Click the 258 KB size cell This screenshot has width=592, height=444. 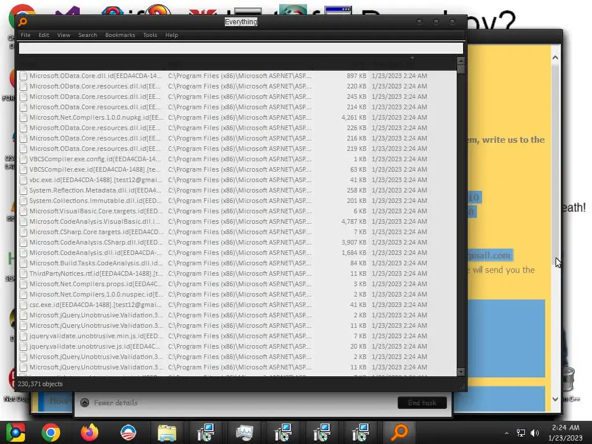click(x=356, y=190)
